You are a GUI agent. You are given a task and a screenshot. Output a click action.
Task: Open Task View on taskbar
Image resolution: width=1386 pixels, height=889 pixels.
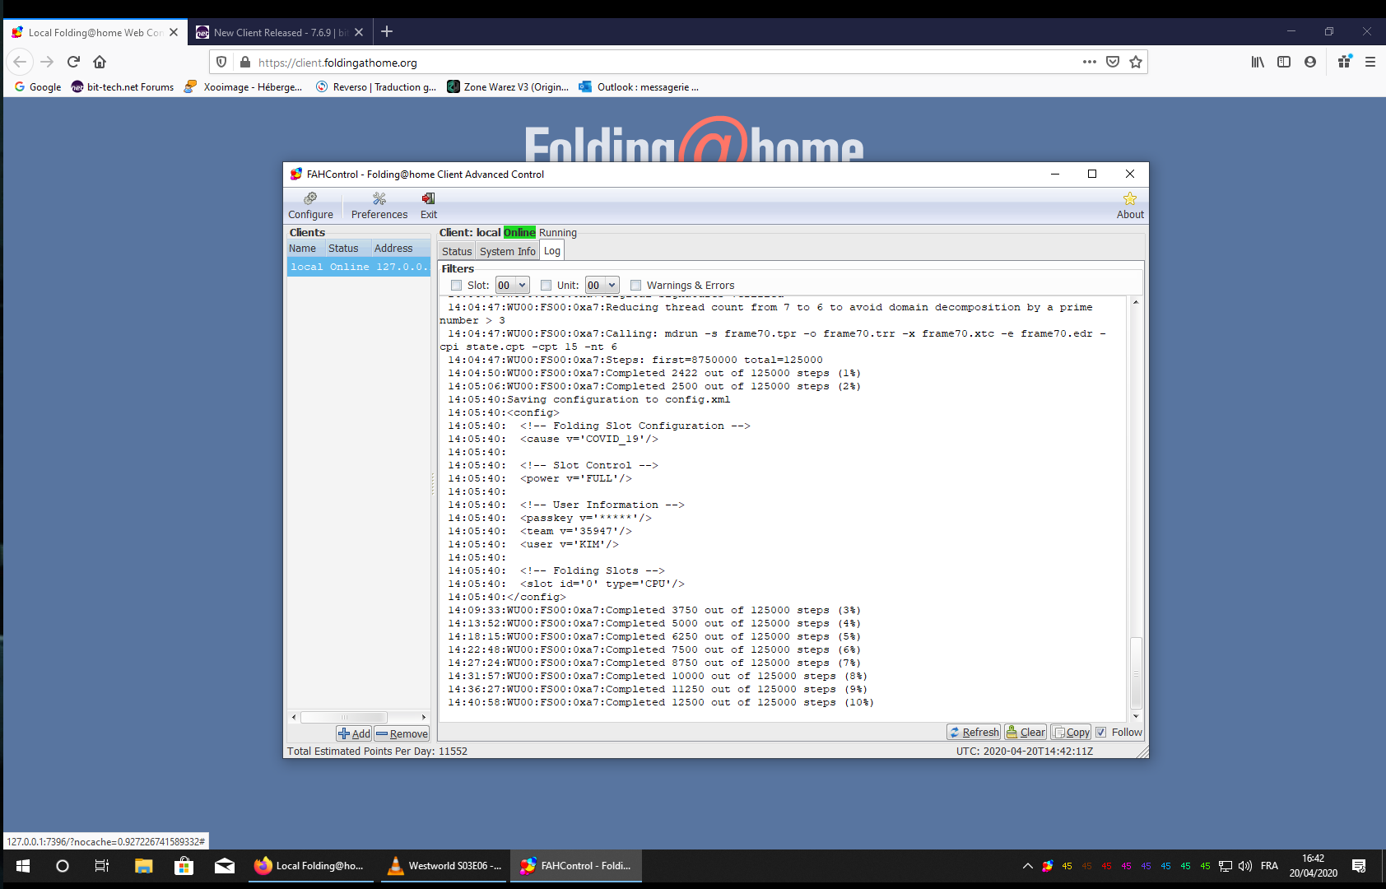point(102,866)
